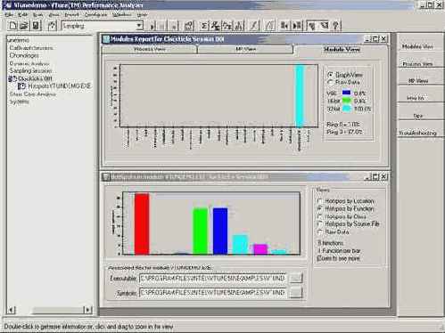Image resolution: width=445 pixels, height=333 pixels.
Task: Click the browse button beside Executable path
Action: point(295,278)
